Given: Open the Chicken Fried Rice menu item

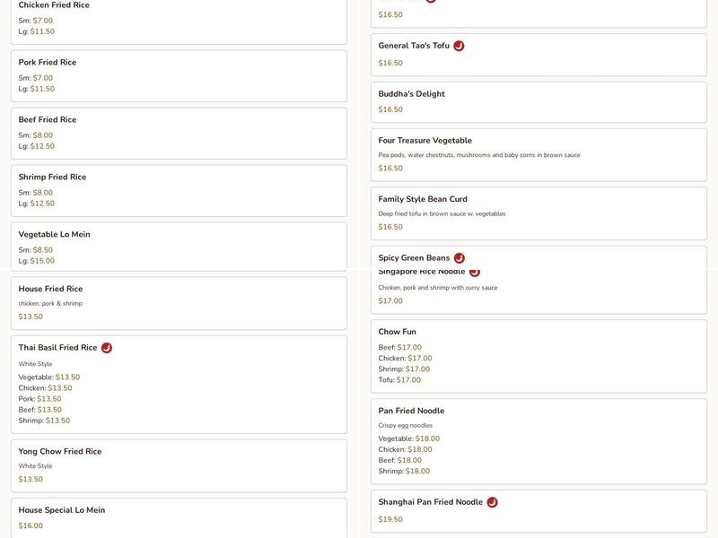Looking at the screenshot, I should pos(179,19).
